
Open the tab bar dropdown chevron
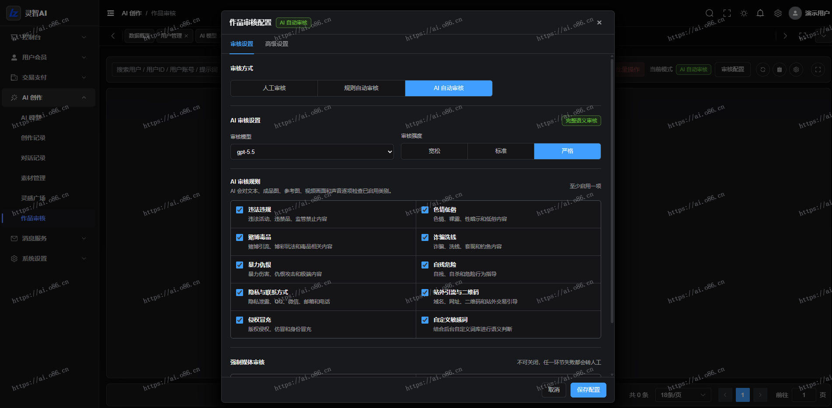pos(824,36)
